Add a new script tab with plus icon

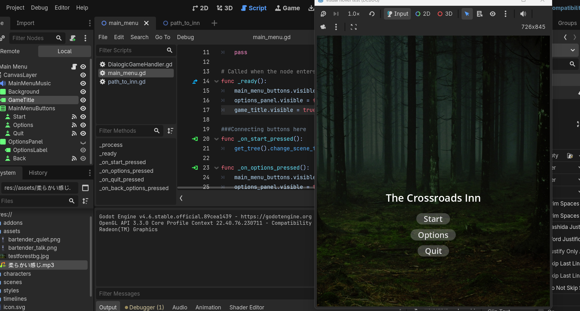(x=214, y=23)
